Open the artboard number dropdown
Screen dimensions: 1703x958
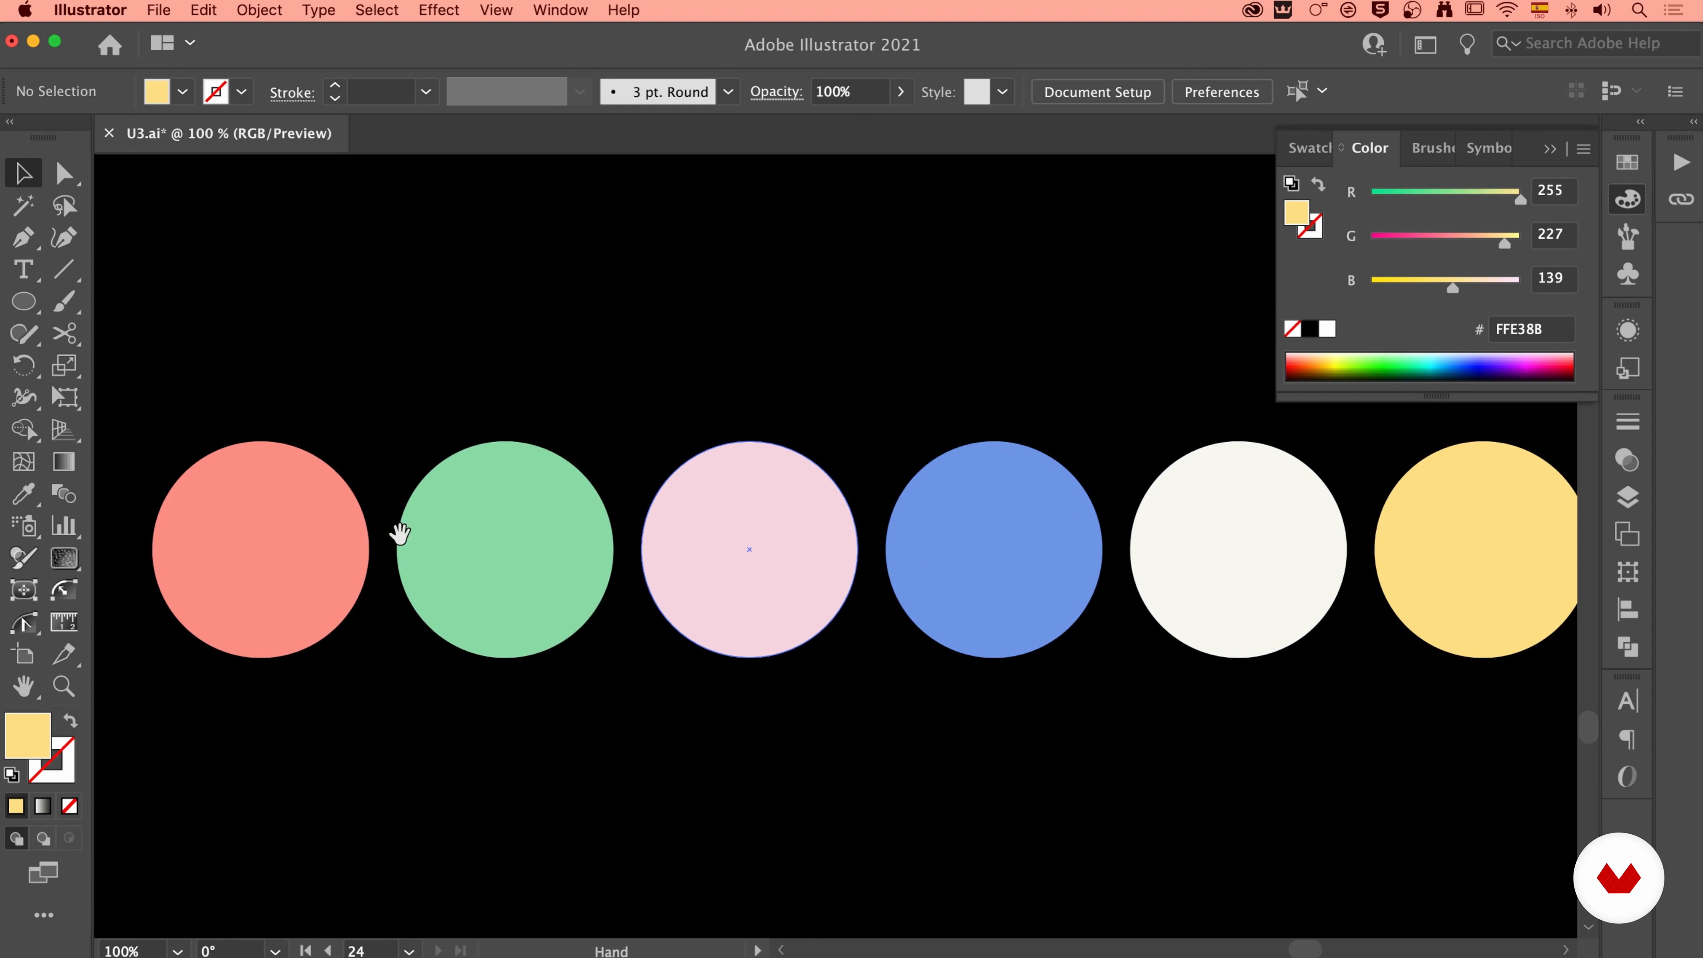point(408,951)
